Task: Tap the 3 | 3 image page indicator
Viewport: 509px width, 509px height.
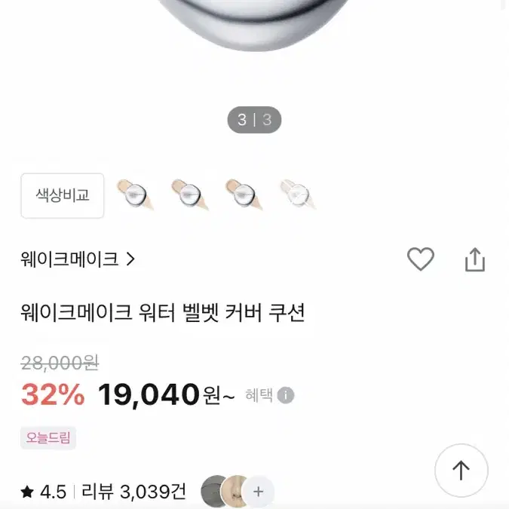Action: [254, 120]
